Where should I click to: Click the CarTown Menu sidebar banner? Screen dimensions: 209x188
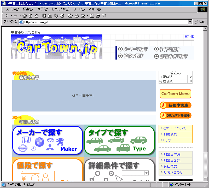175,94
